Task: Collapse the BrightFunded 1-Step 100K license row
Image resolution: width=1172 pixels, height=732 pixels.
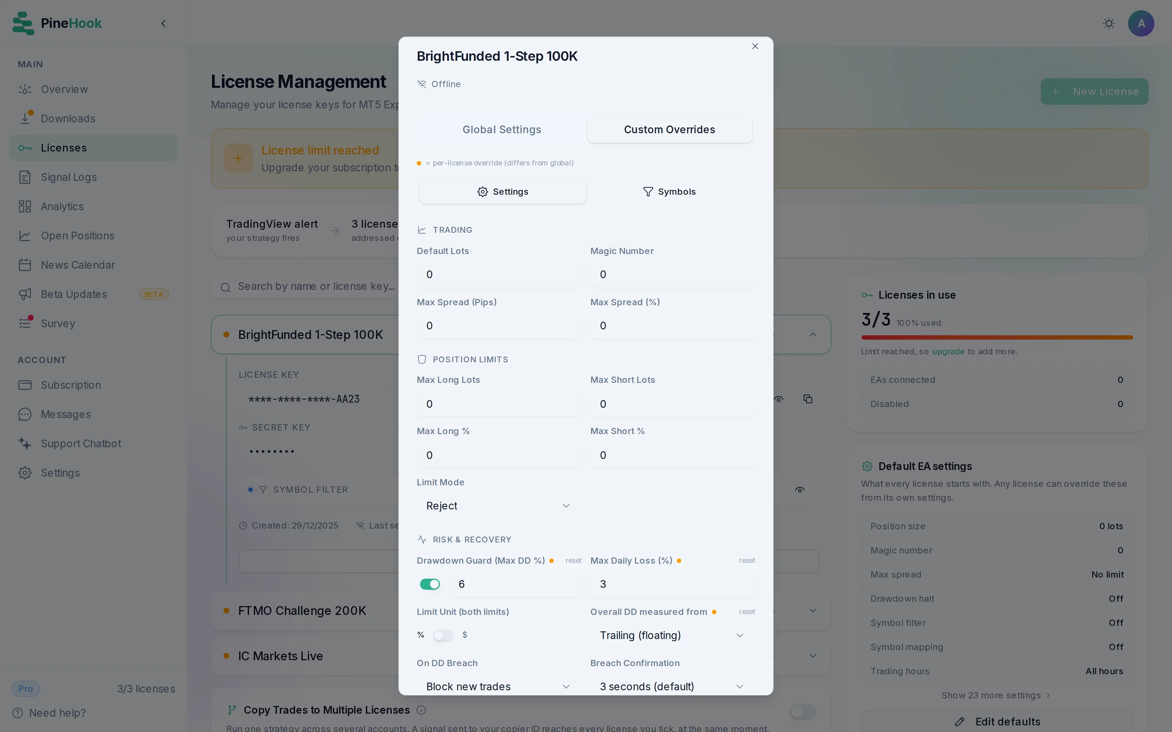Action: tap(813, 335)
